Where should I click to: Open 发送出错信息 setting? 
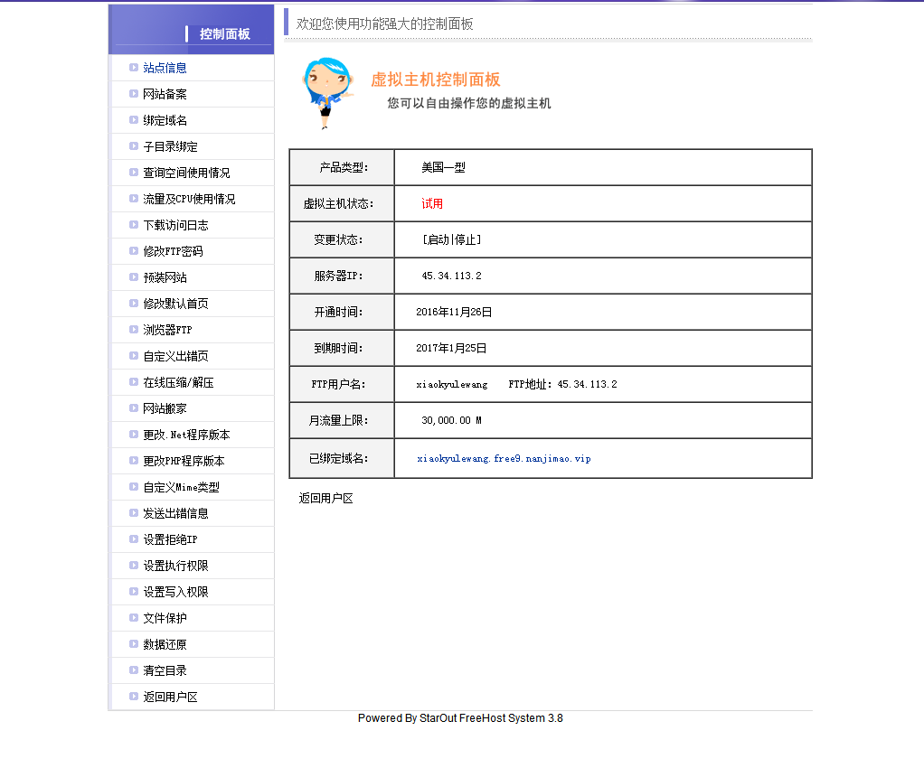(175, 513)
